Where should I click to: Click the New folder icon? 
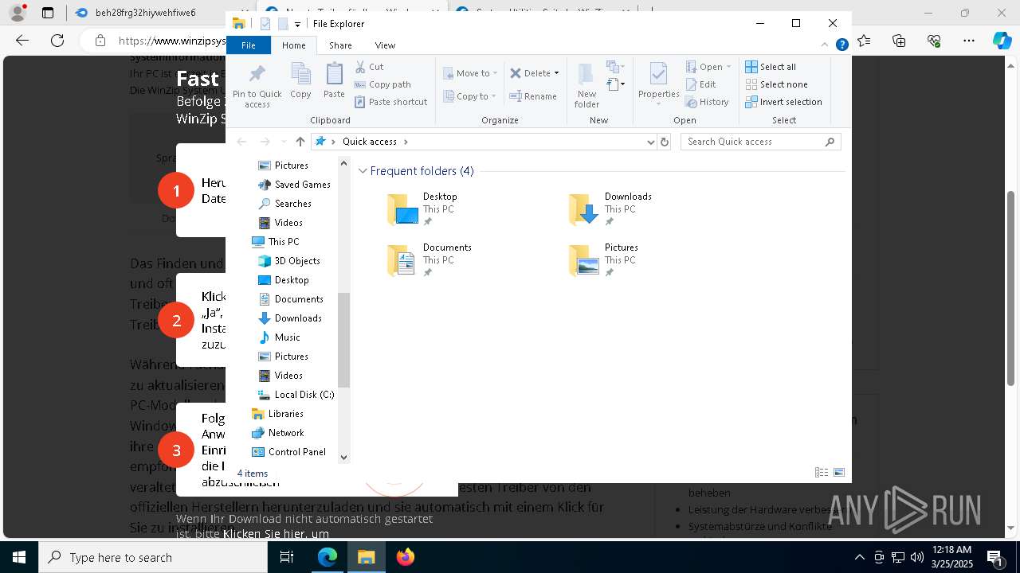click(586, 74)
